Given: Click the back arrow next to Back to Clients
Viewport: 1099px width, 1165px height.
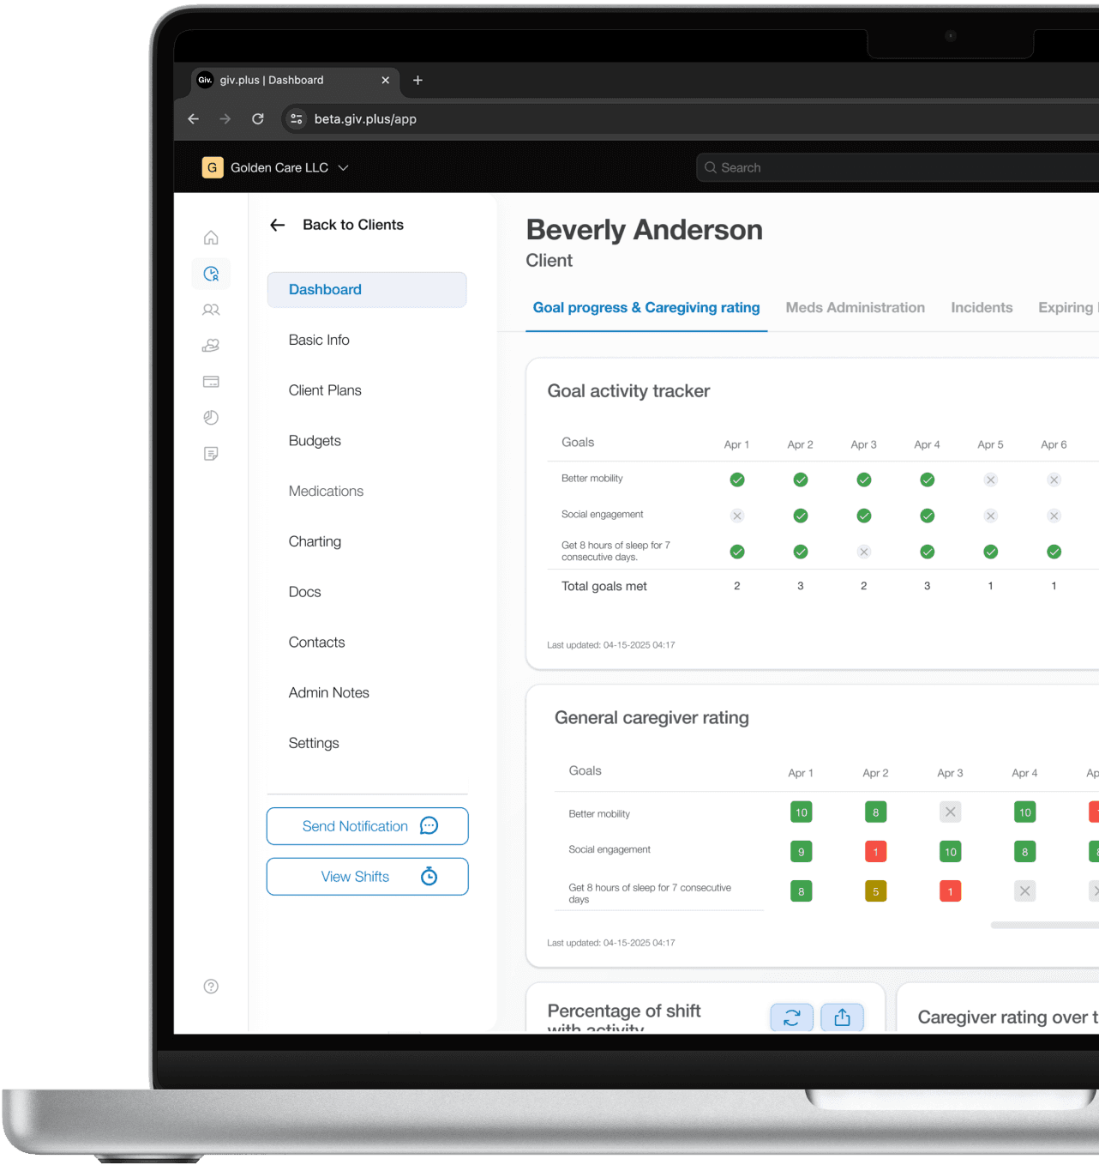Looking at the screenshot, I should pyautogui.click(x=277, y=225).
